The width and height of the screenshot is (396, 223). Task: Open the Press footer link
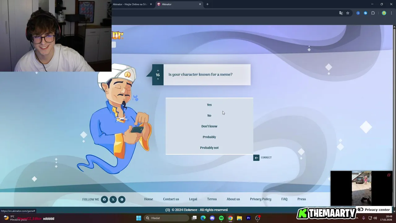pyautogui.click(x=302, y=199)
